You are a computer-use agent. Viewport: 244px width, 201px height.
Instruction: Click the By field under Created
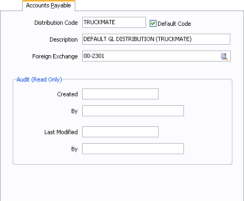click(x=133, y=110)
